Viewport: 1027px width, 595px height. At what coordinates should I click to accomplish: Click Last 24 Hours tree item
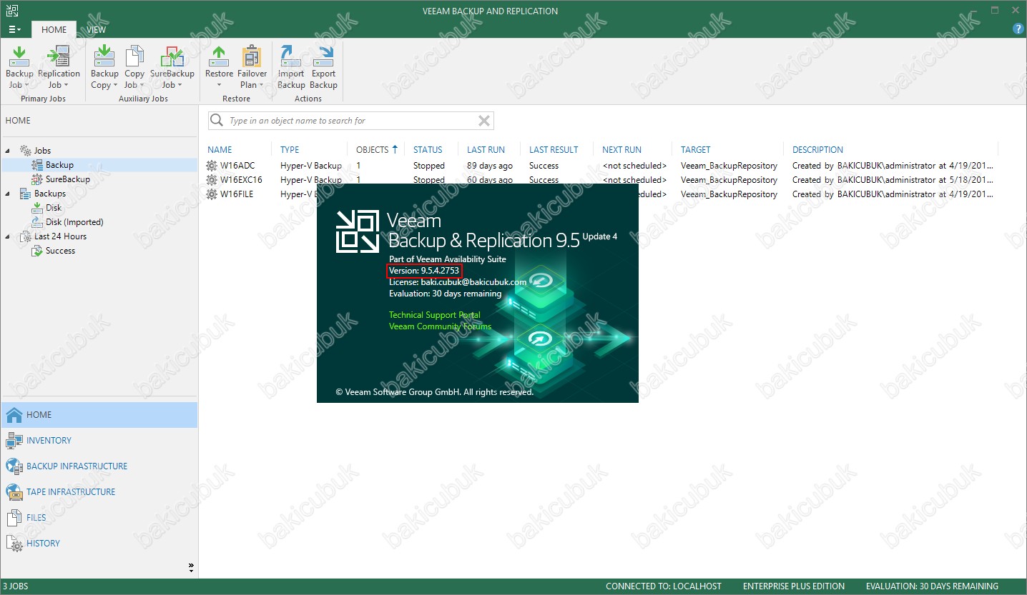coord(60,236)
